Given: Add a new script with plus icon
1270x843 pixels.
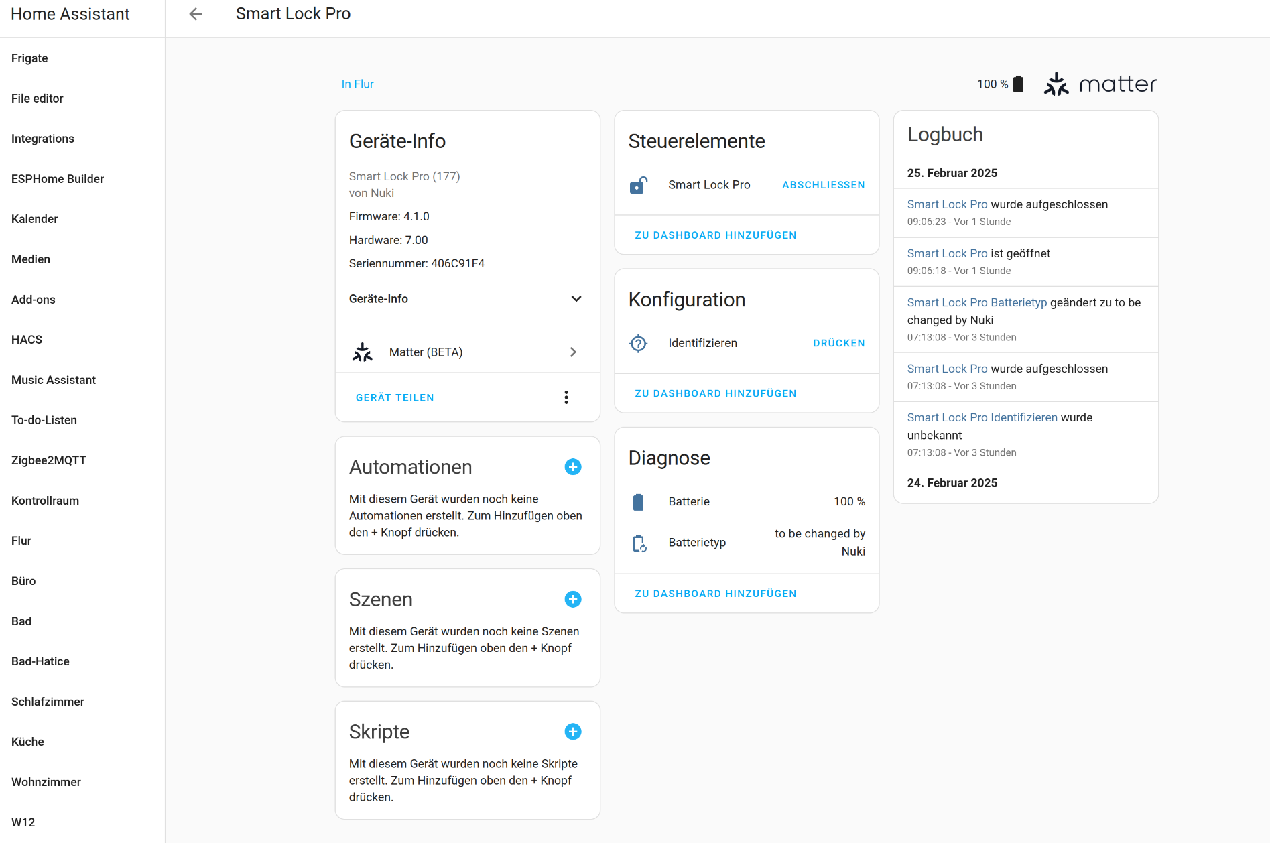Looking at the screenshot, I should pyautogui.click(x=572, y=732).
